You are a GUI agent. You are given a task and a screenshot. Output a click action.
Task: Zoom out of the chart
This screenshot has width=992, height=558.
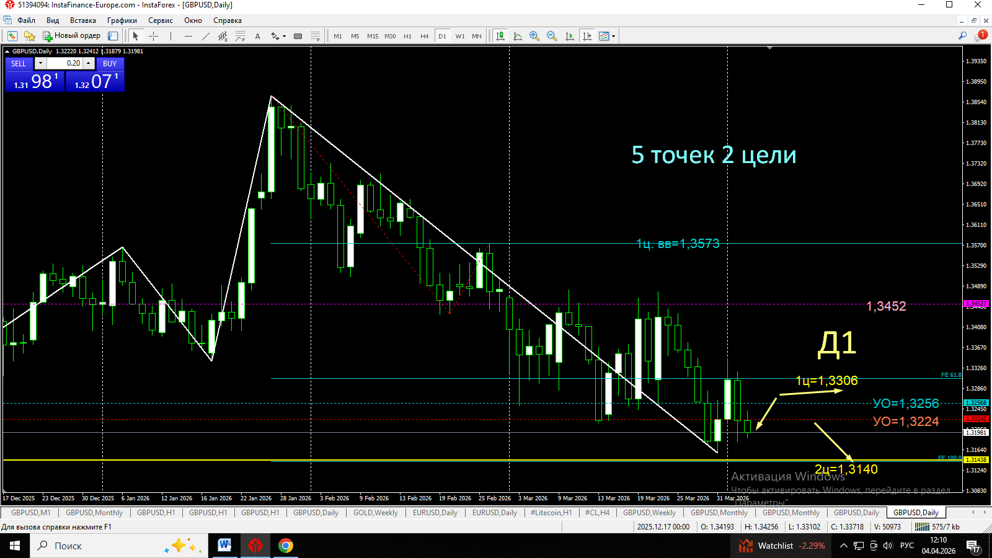click(x=552, y=36)
